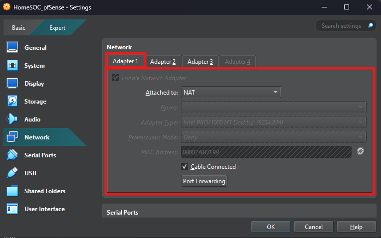Select the Storage disk icon
This screenshot has height=238, width=381.
pos(12,102)
